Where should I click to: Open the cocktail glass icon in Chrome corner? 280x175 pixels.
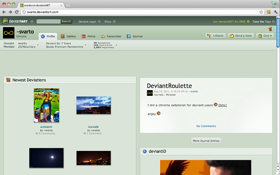(x=275, y=4)
